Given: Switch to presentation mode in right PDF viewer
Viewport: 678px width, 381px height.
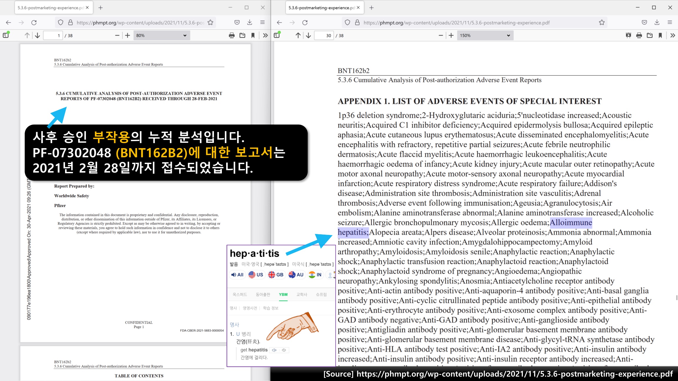Looking at the screenshot, I should click(x=628, y=35).
